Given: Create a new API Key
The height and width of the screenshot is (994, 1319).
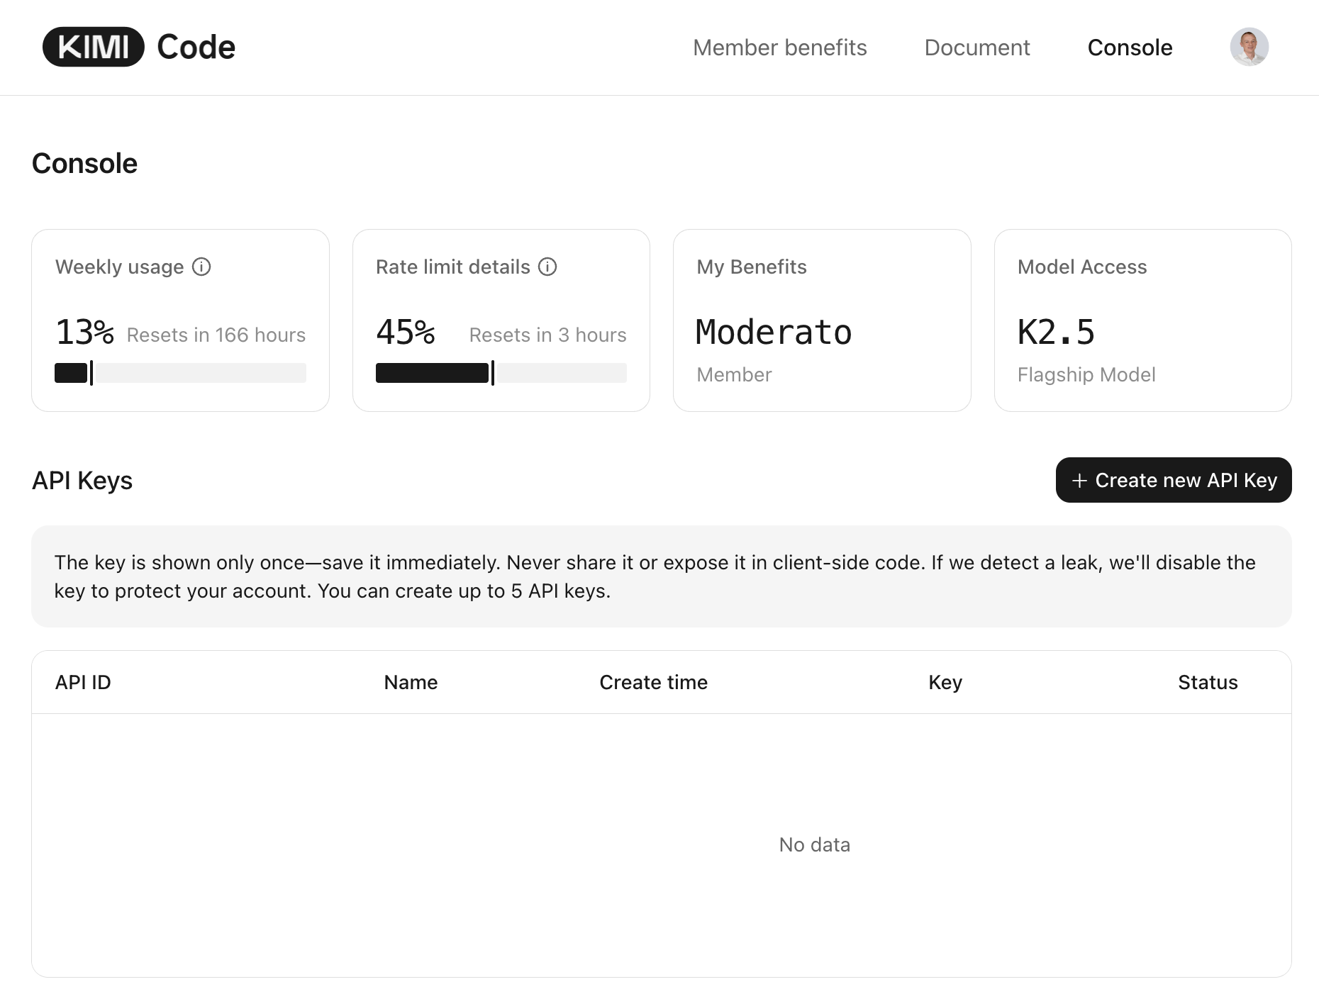Looking at the screenshot, I should [1173, 480].
